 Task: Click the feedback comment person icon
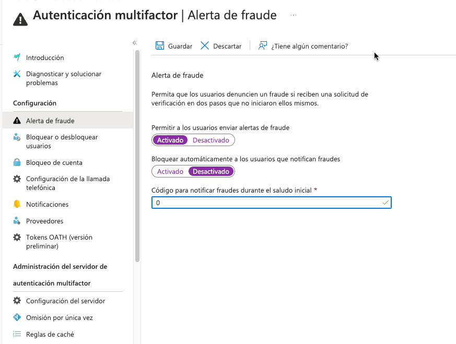(x=263, y=46)
